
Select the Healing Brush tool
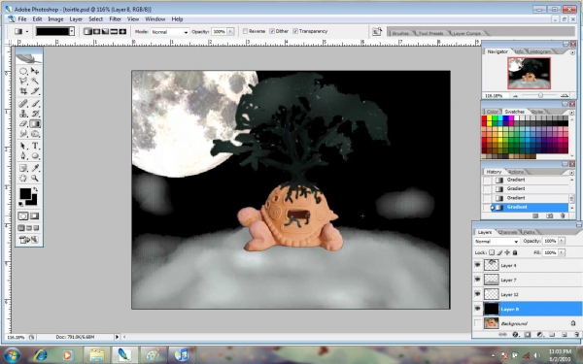pos(23,104)
